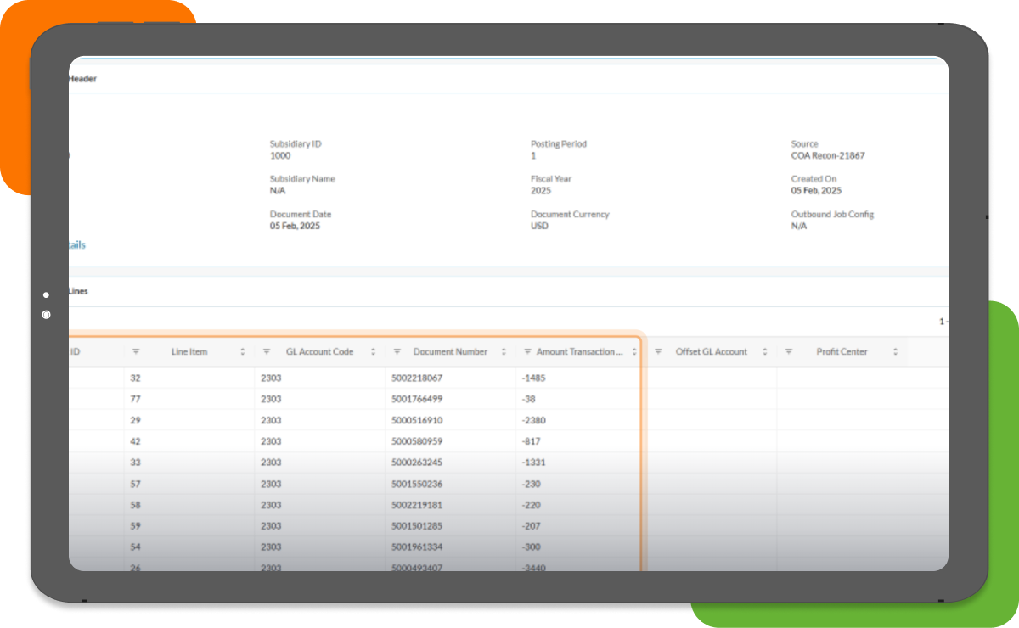Click the Subsidiary Name value N/A

pyautogui.click(x=278, y=191)
